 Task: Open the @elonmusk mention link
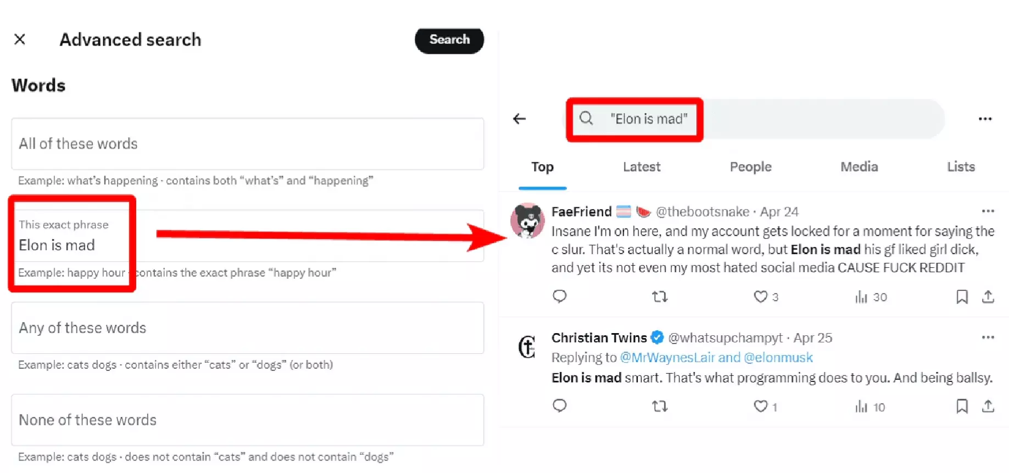click(x=778, y=357)
